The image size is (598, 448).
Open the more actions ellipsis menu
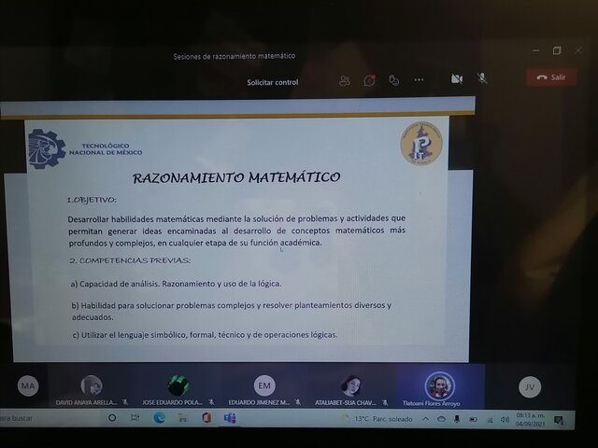pos(419,79)
